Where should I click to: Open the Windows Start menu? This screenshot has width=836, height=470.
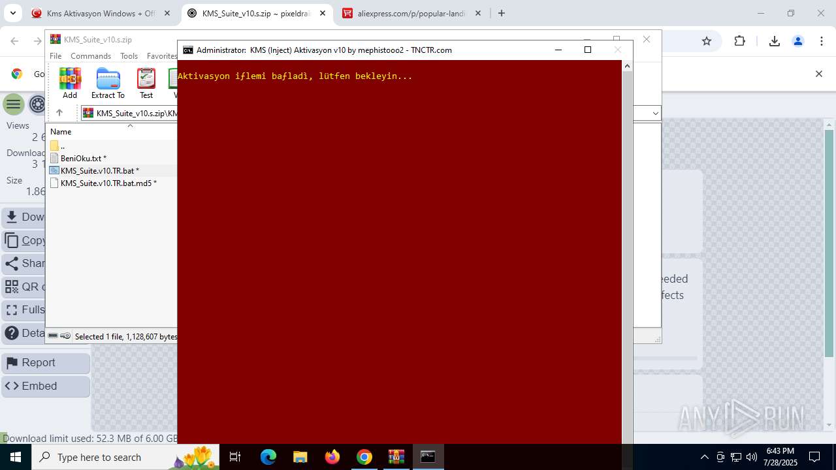point(16,457)
